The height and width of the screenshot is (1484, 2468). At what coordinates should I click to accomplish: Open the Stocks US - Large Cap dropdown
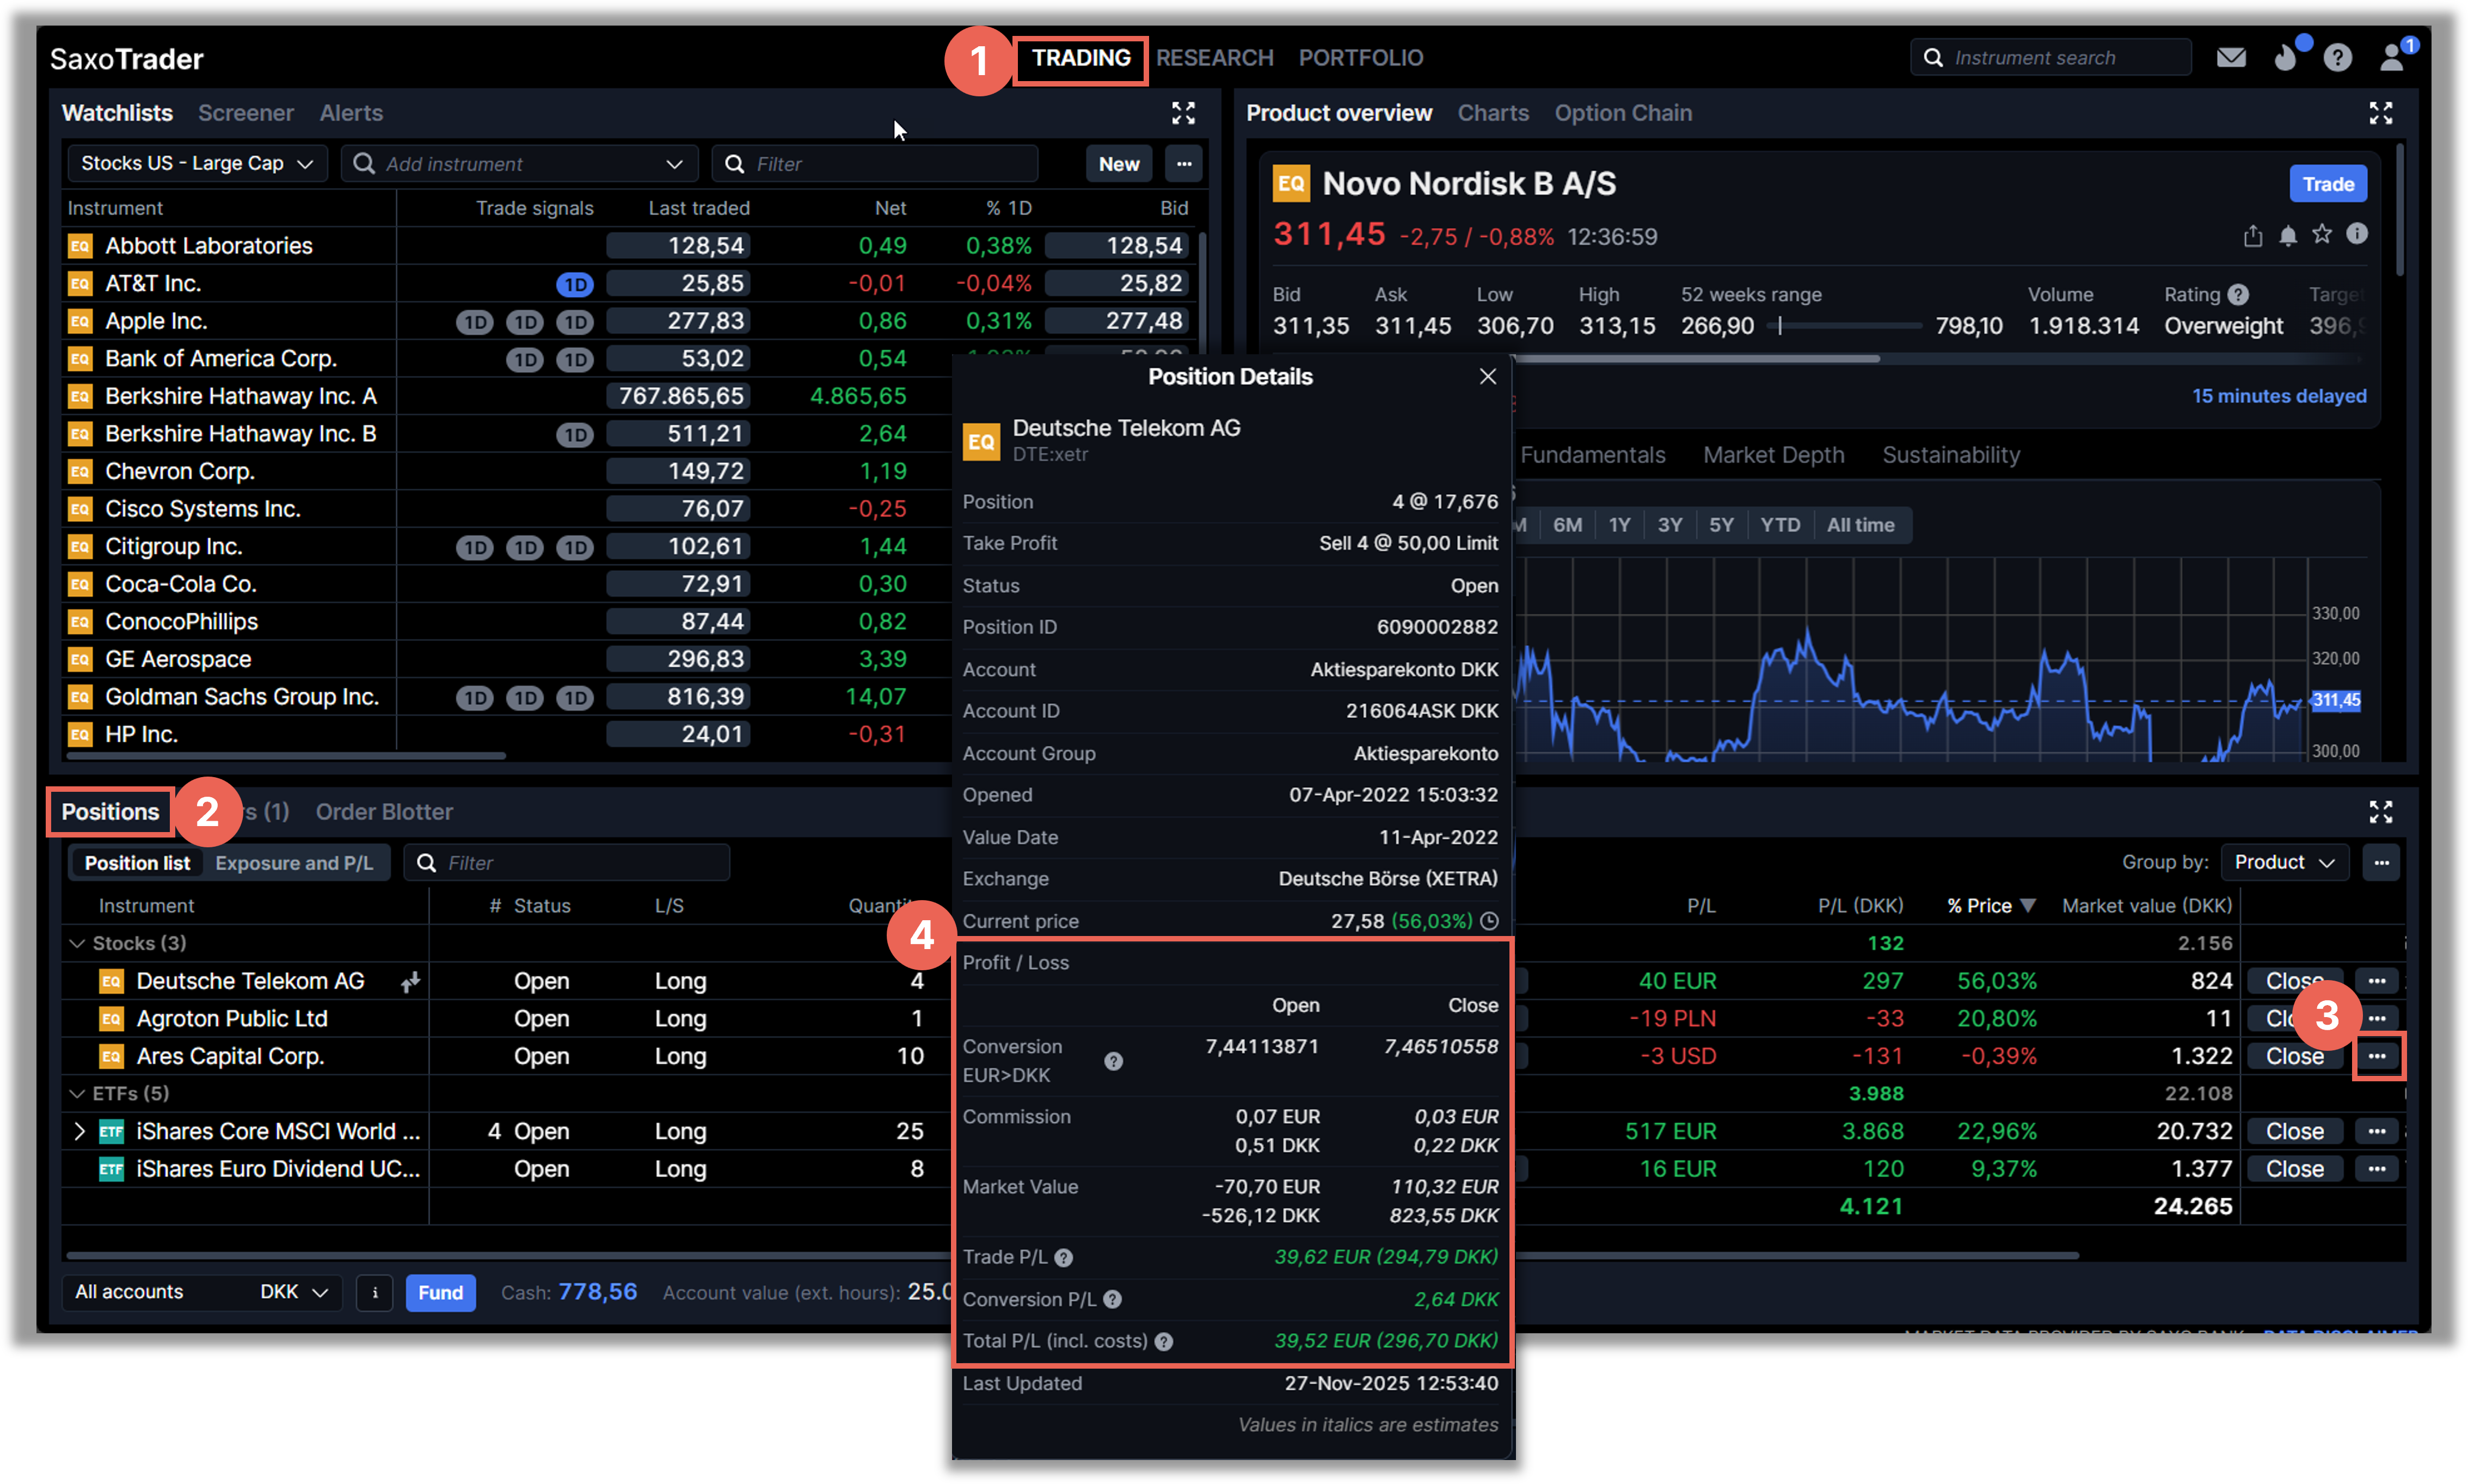[x=197, y=164]
